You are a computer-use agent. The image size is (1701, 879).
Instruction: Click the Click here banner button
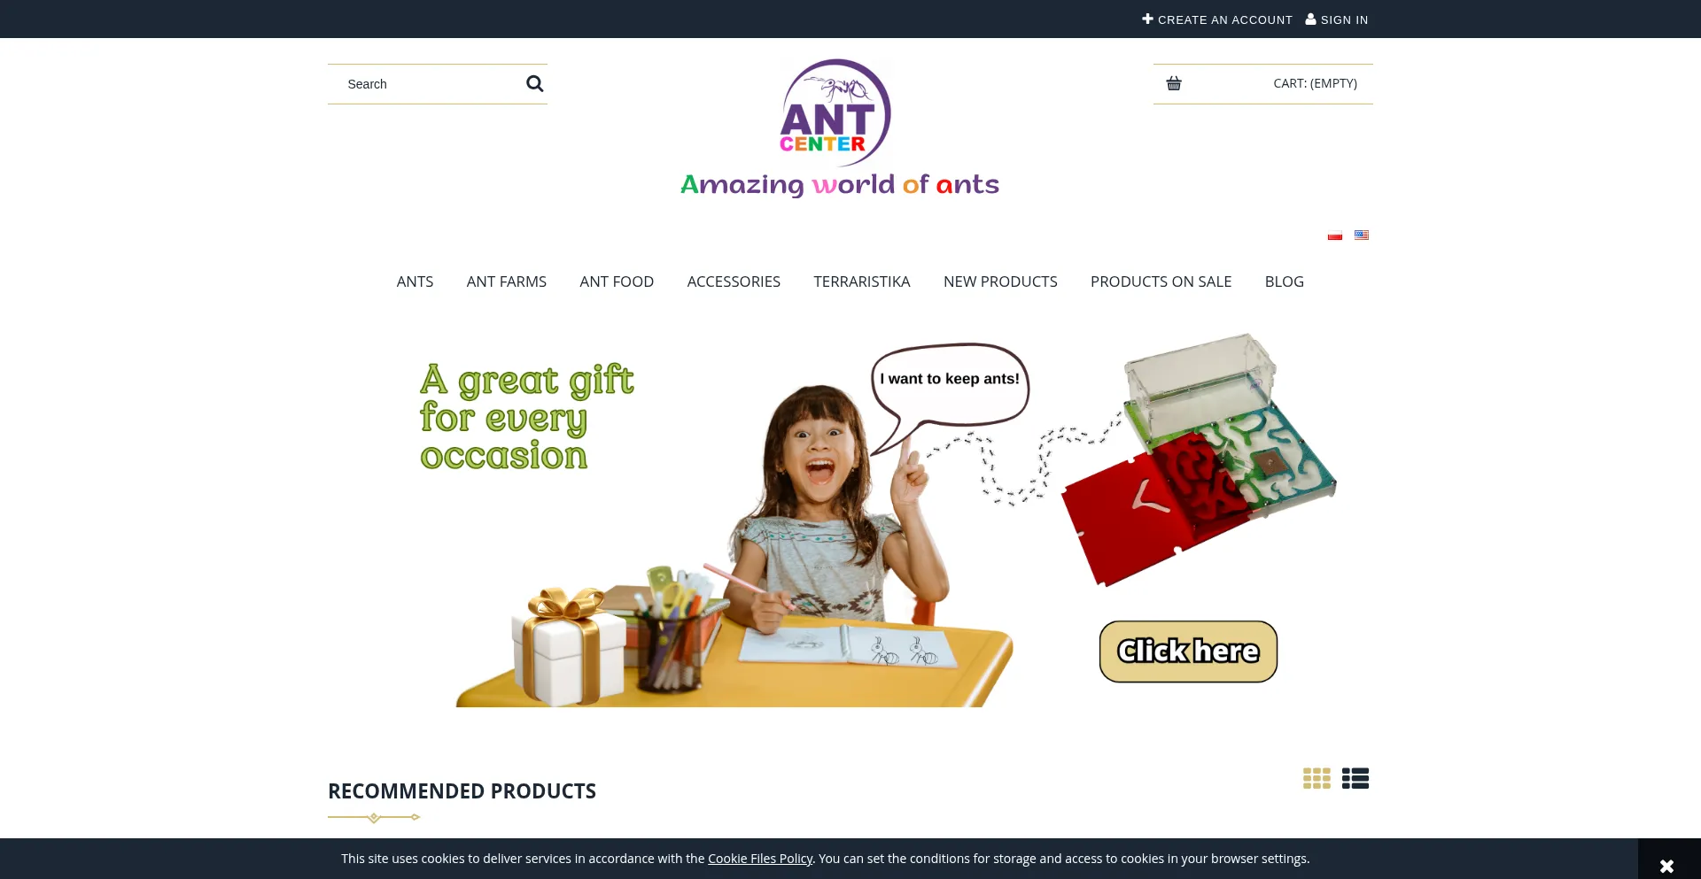point(1188,652)
